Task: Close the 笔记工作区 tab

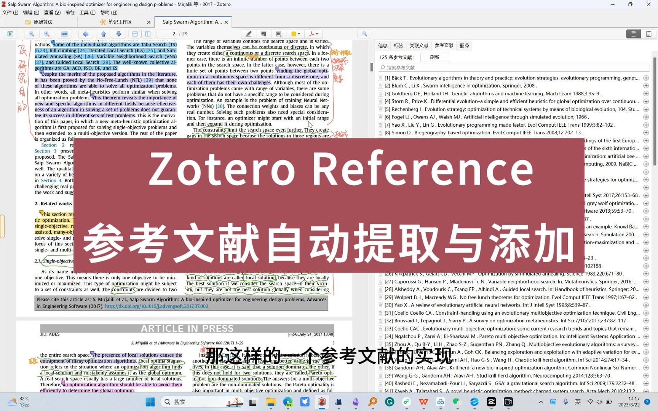Action: (x=149, y=22)
